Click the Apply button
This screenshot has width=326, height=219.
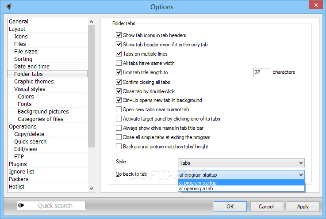(x=303, y=207)
